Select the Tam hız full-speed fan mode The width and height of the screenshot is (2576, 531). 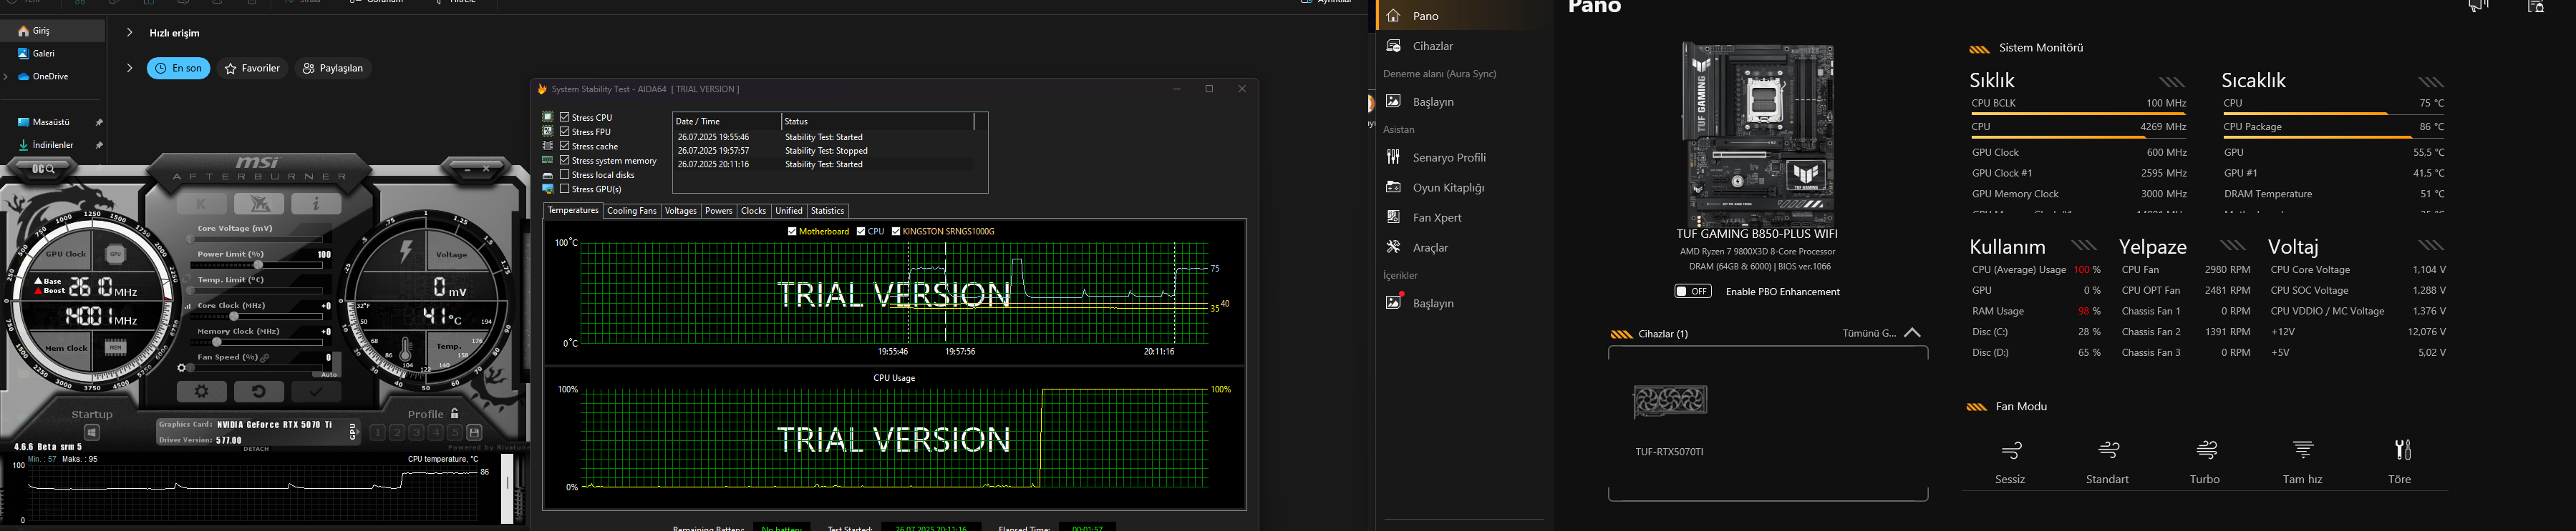(2302, 462)
